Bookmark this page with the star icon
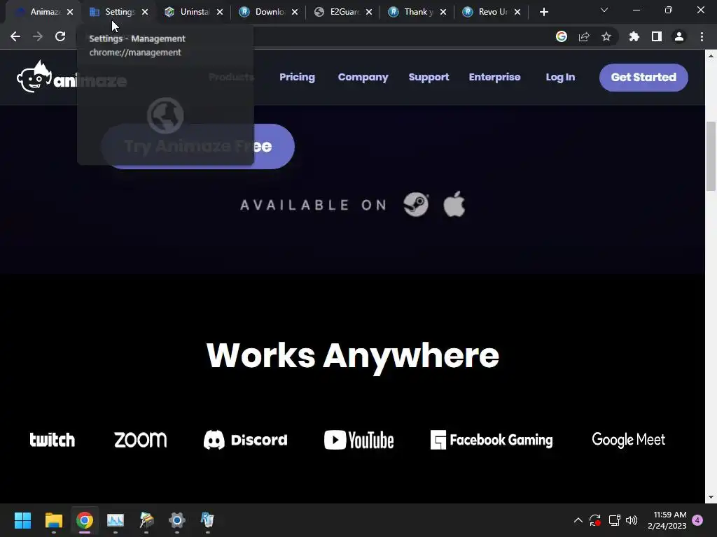This screenshot has height=537, width=717. point(606,36)
